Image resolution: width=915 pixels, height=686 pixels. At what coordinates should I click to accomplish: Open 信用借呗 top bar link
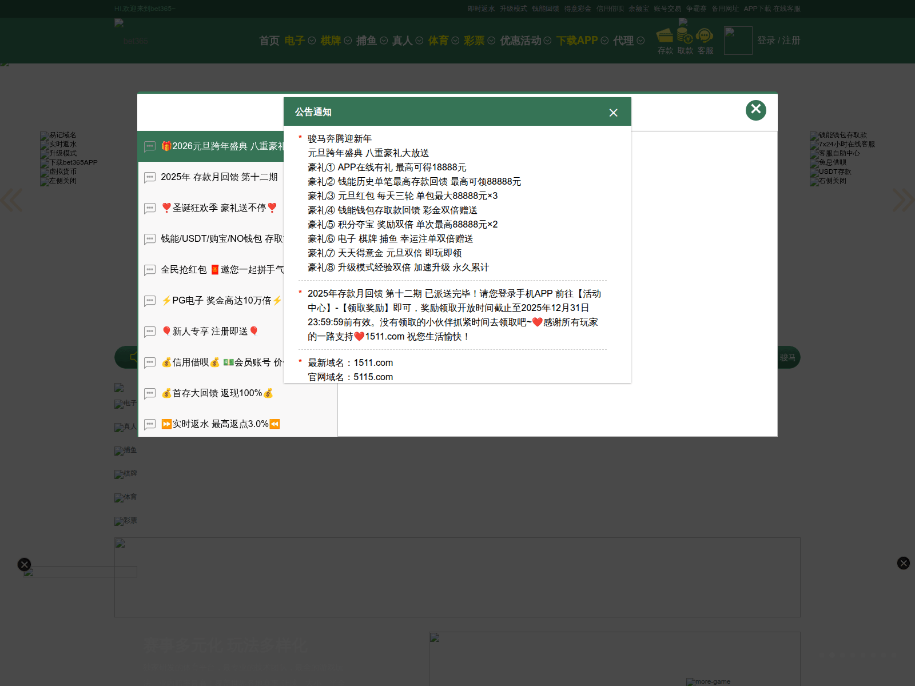610,9
